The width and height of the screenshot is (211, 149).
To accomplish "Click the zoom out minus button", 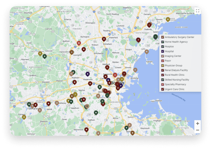I will point(197,130).
